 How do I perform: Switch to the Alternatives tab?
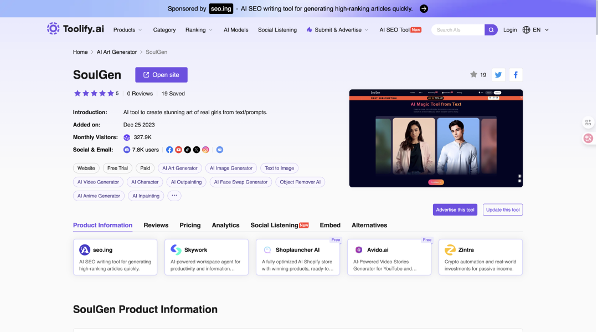369,225
